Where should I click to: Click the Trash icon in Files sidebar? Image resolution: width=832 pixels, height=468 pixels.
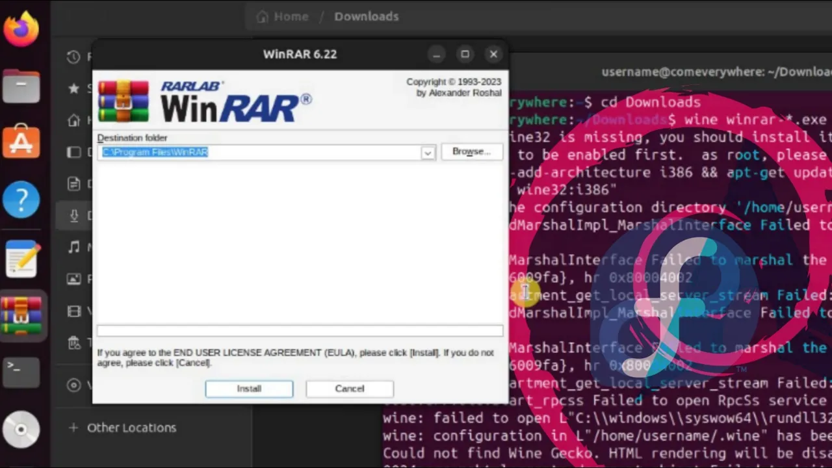click(73, 343)
